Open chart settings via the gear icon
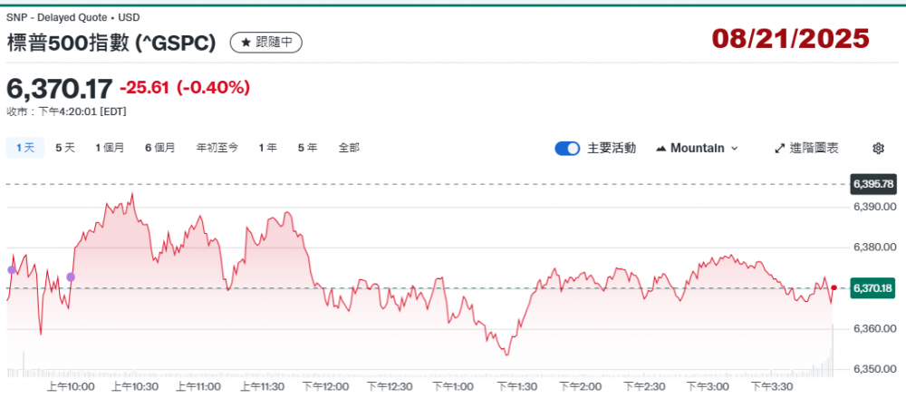Screen dimensions: 906x418 click(877, 148)
